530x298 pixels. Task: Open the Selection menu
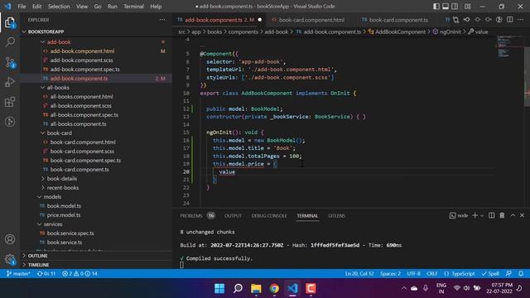coord(59,7)
